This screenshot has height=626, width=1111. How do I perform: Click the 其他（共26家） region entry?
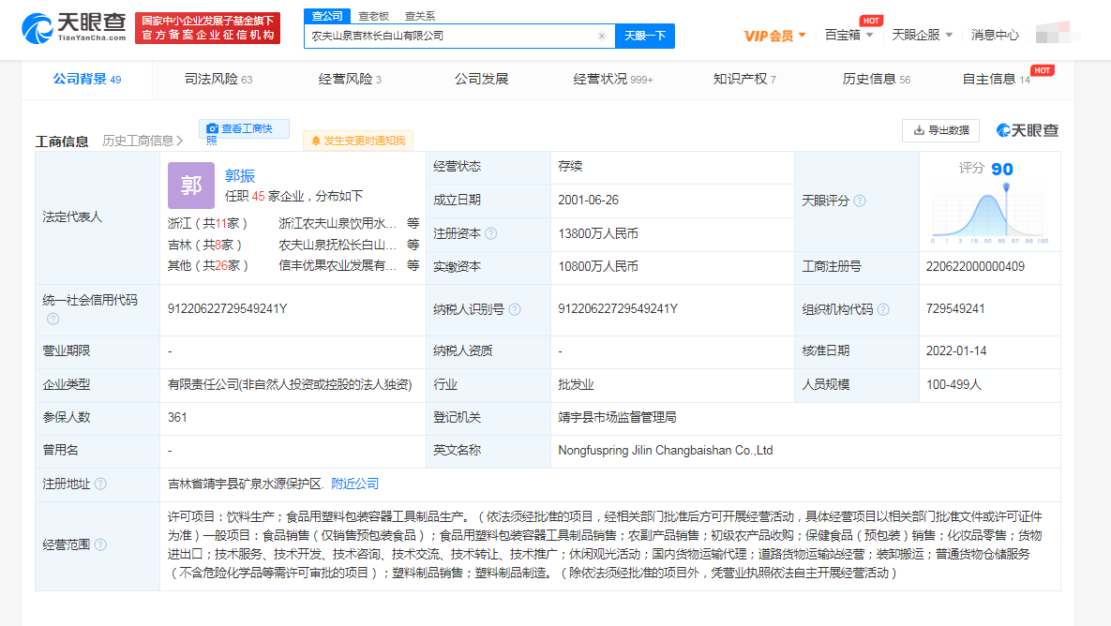pos(208,265)
